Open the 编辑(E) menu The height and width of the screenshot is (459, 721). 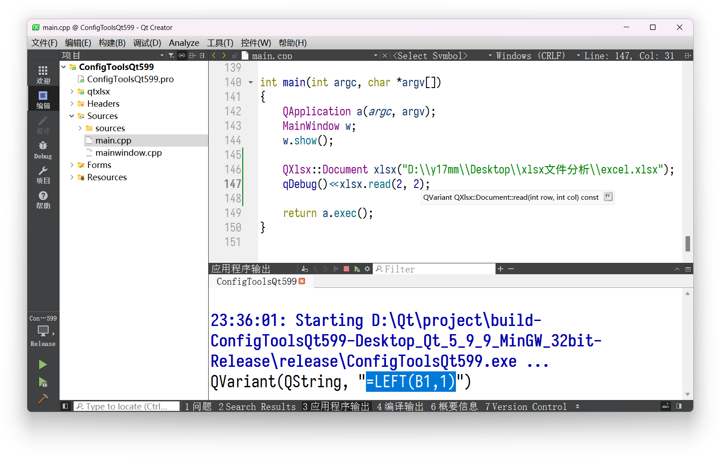coord(78,43)
